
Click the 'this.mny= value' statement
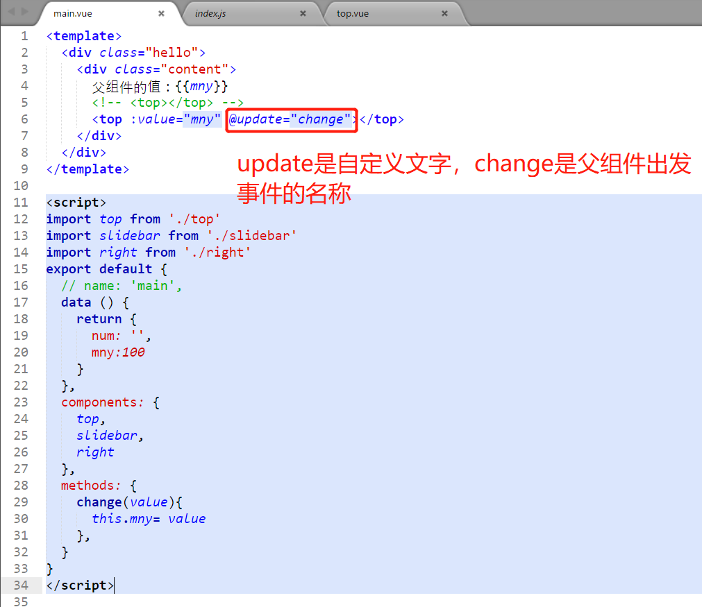(149, 518)
